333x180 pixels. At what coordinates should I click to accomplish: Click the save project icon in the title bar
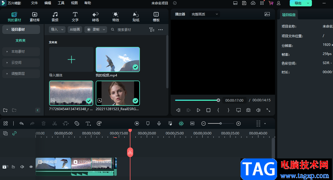(244, 3)
